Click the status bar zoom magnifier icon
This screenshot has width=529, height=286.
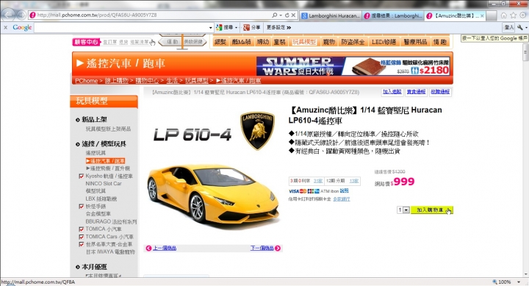[x=494, y=282]
